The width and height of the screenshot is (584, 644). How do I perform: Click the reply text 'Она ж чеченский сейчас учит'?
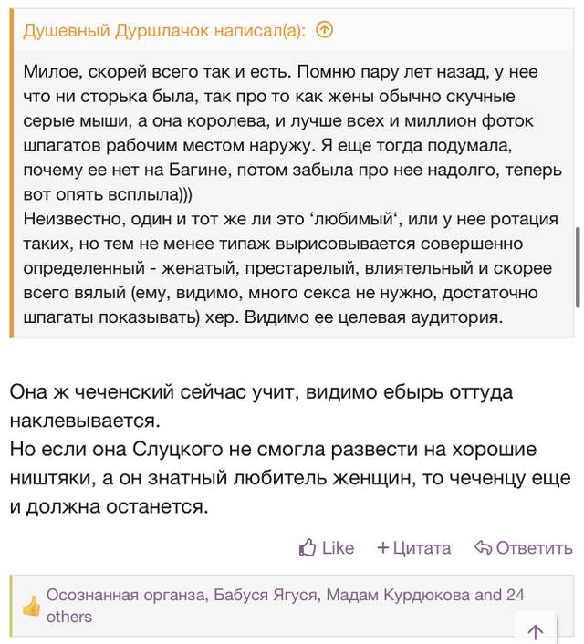[x=151, y=392]
